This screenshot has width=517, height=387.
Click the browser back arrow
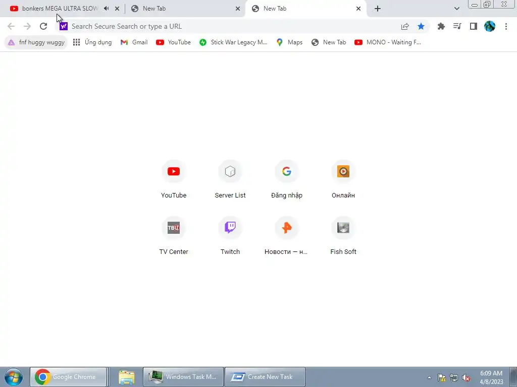tap(11, 26)
